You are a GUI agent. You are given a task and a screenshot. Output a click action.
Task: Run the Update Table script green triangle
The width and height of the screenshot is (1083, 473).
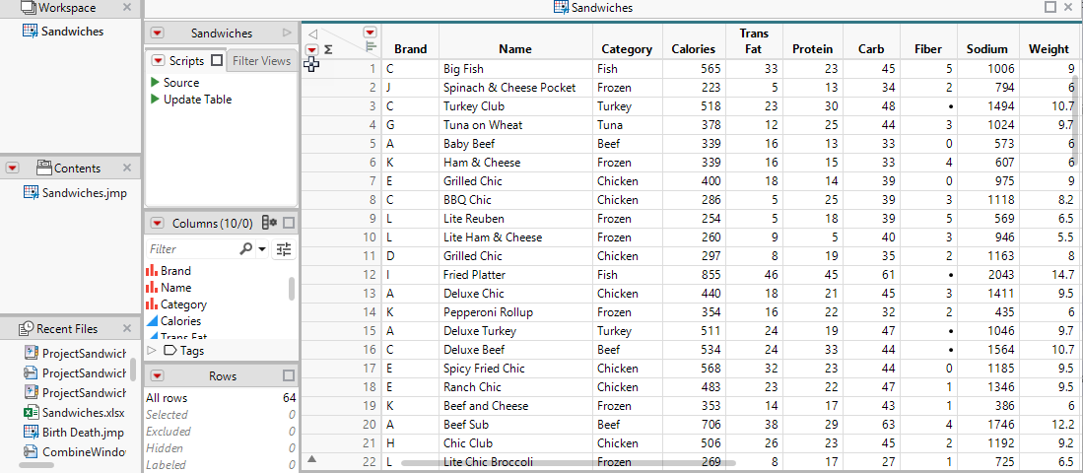[x=155, y=100]
